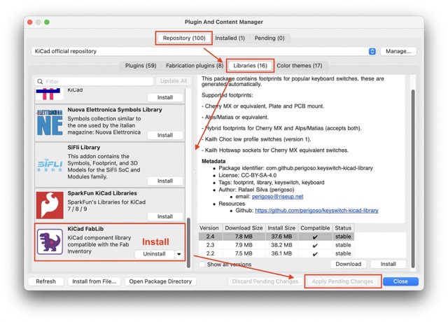Open the Libraries (16) tab

[251, 66]
